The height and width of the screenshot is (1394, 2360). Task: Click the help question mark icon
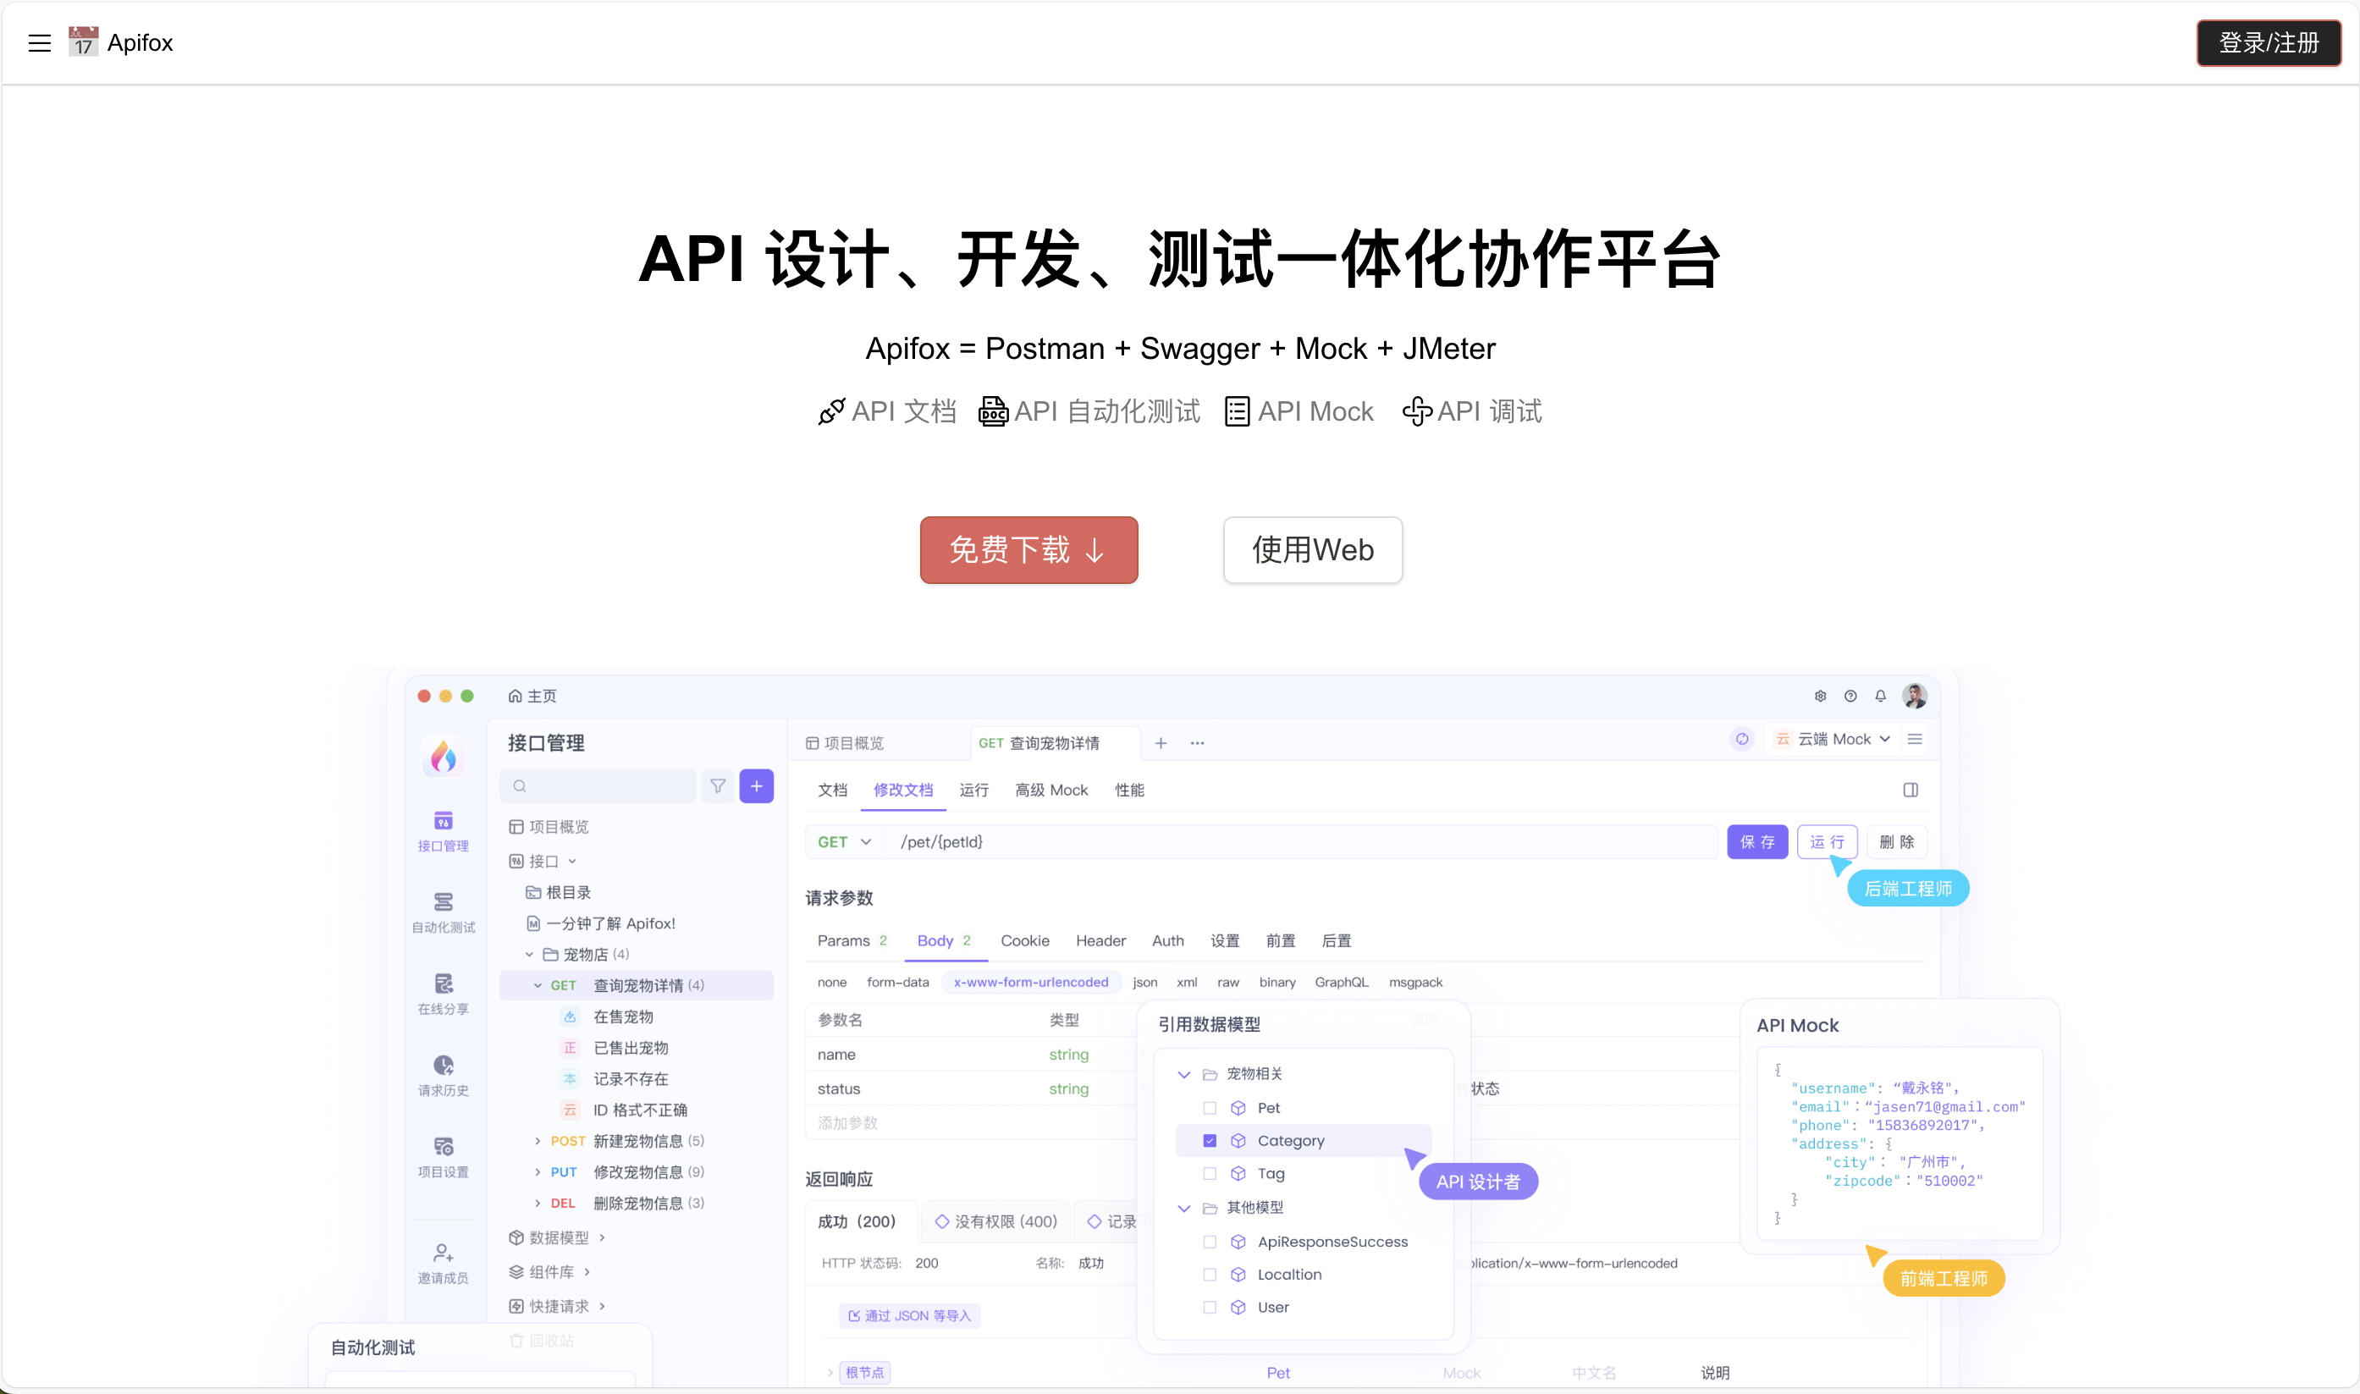point(1850,696)
